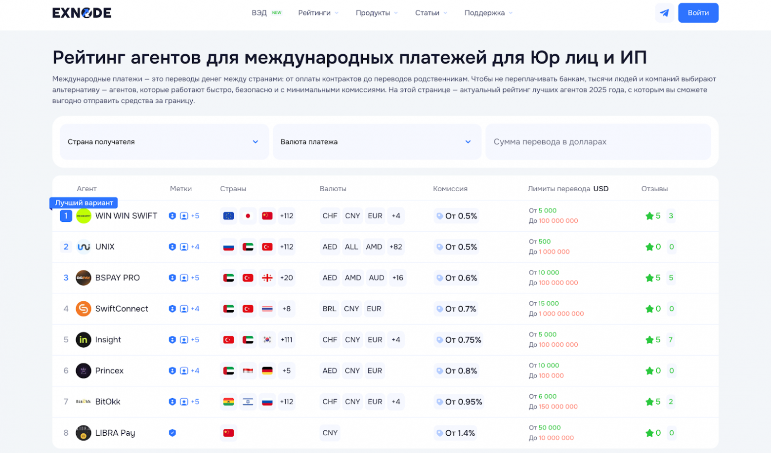Click the CNY currency tag in LIBRA Pay row
This screenshot has width=771, height=453.
click(330, 433)
